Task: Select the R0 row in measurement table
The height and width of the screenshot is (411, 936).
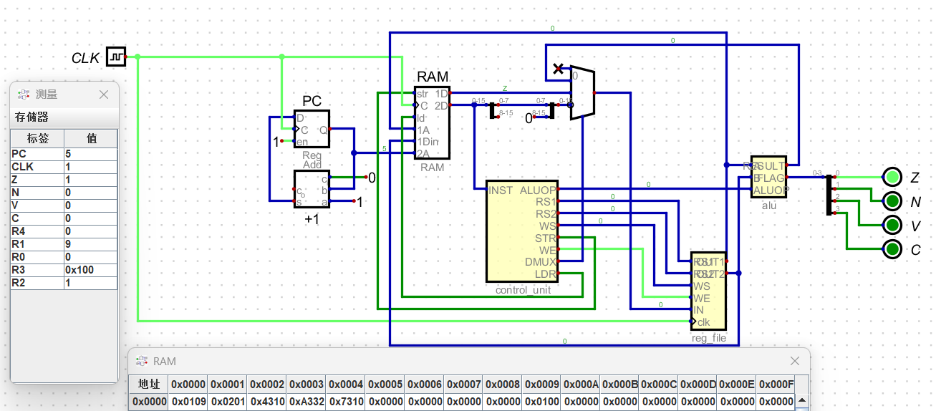Action: click(x=64, y=256)
